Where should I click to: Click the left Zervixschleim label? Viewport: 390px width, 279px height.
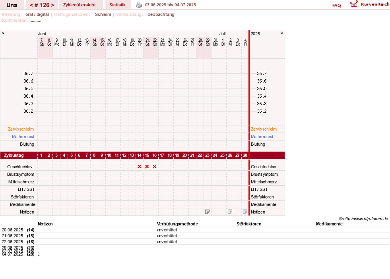[x=21, y=129]
